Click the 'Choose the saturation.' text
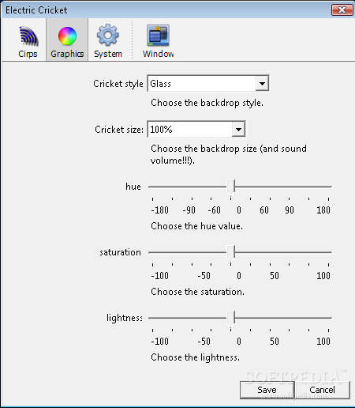This screenshot has height=408, width=355. click(x=197, y=292)
